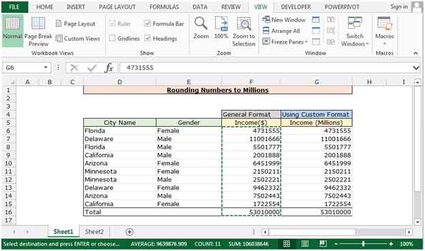Select the Rounding Numbers to Millions title cell
The width and height of the screenshot is (425, 251).
(218, 90)
